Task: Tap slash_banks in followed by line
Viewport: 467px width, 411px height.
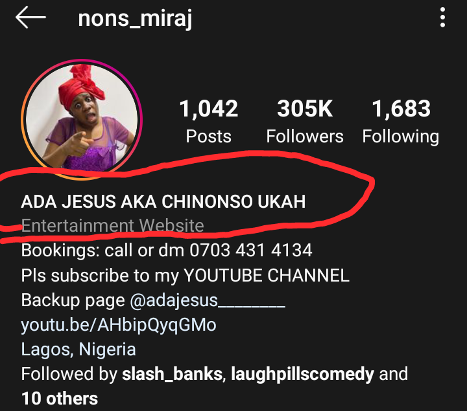Action: [172, 374]
